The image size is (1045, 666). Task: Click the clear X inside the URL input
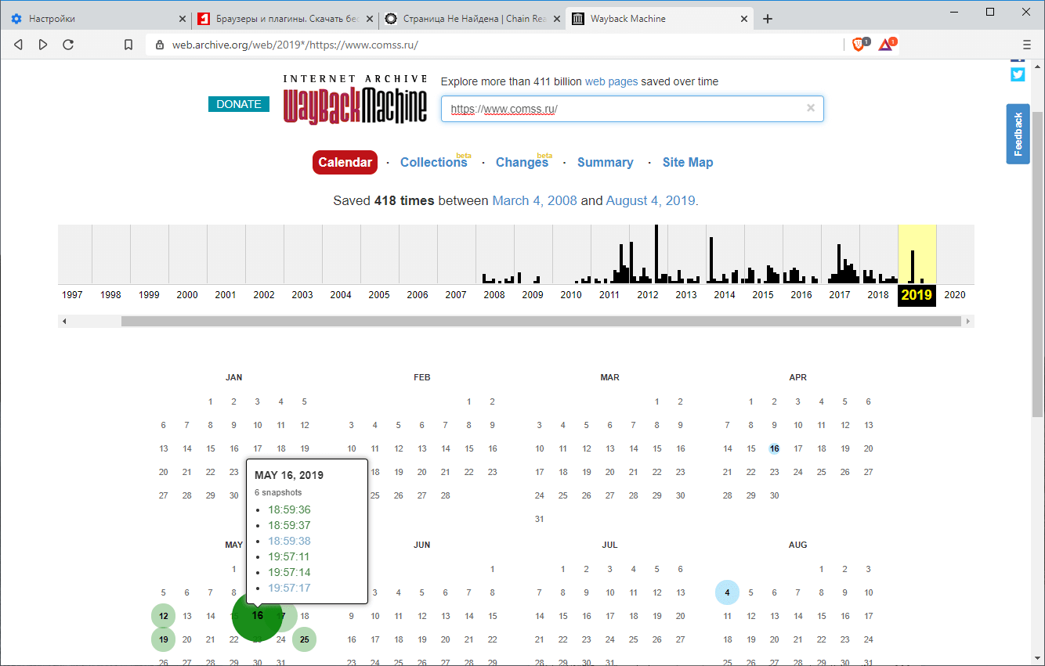coord(810,108)
